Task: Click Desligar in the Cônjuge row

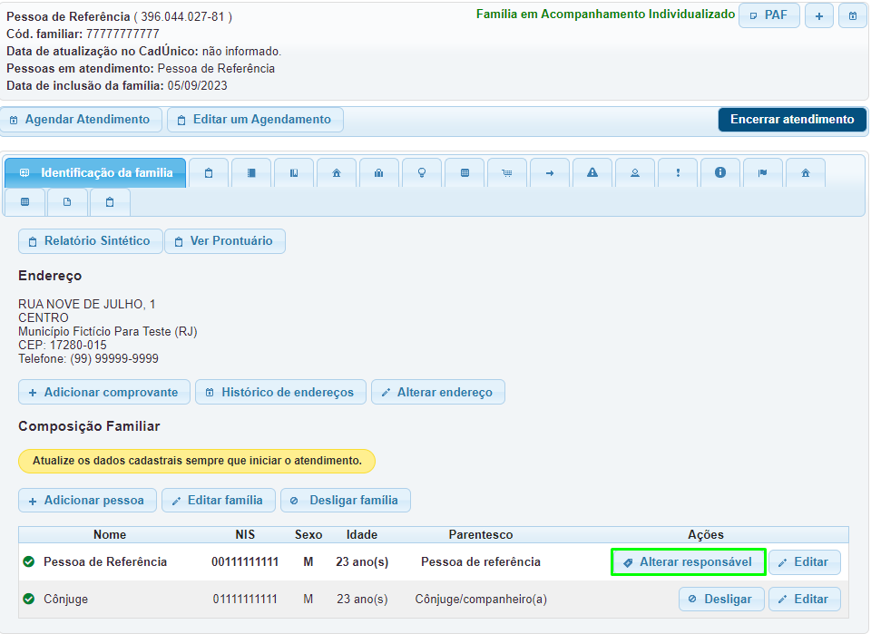Action: (x=721, y=599)
